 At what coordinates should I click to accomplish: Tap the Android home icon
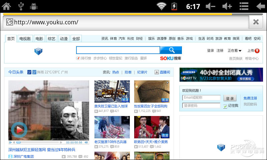point(6,6)
